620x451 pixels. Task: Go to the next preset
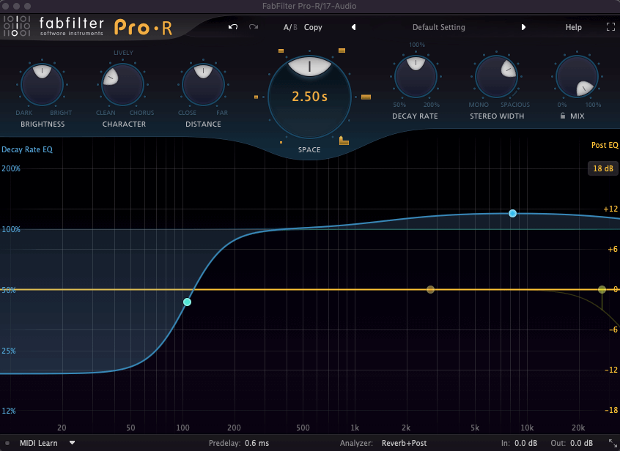pyautogui.click(x=523, y=27)
